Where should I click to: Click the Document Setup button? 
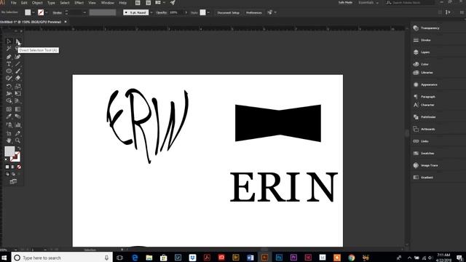tap(228, 12)
